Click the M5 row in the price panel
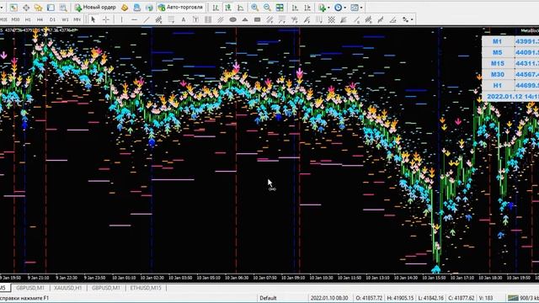The image size is (539, 303). [510, 52]
